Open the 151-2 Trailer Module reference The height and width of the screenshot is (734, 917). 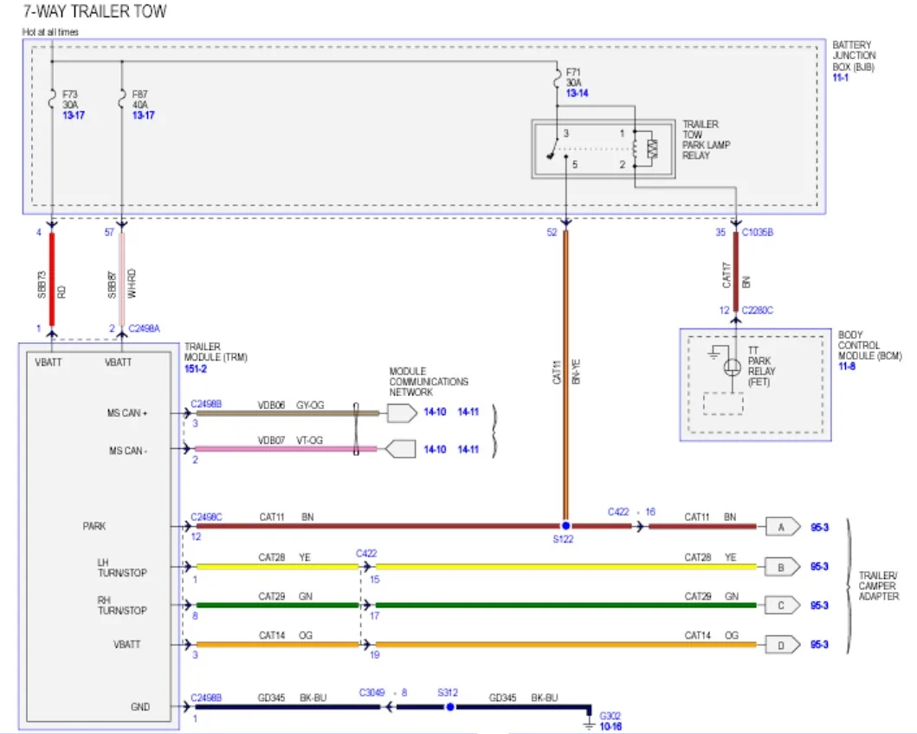pyautogui.click(x=196, y=369)
